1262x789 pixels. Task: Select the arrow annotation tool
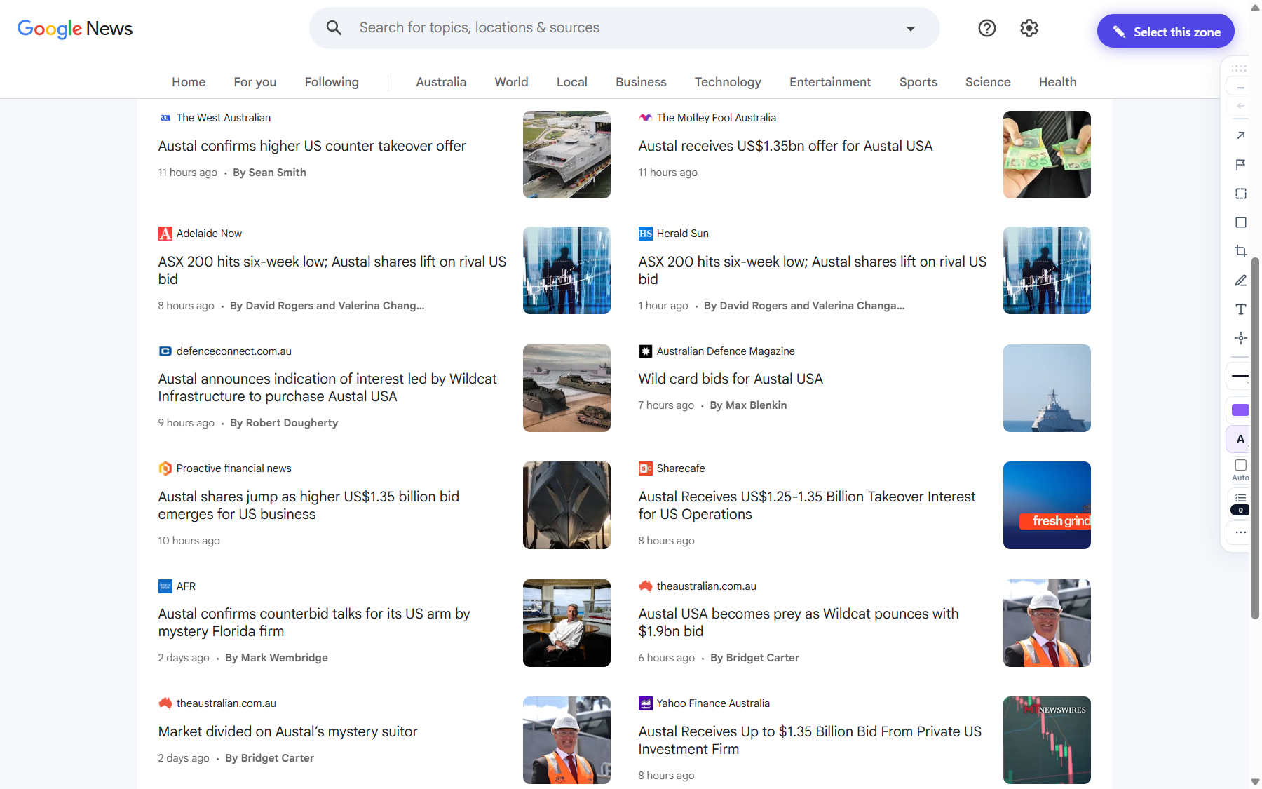[x=1240, y=135]
